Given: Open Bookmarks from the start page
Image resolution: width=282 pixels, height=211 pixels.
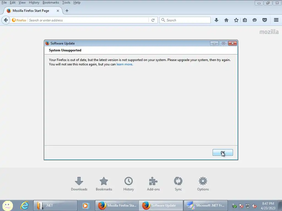Looking at the screenshot, I should pos(104,184).
